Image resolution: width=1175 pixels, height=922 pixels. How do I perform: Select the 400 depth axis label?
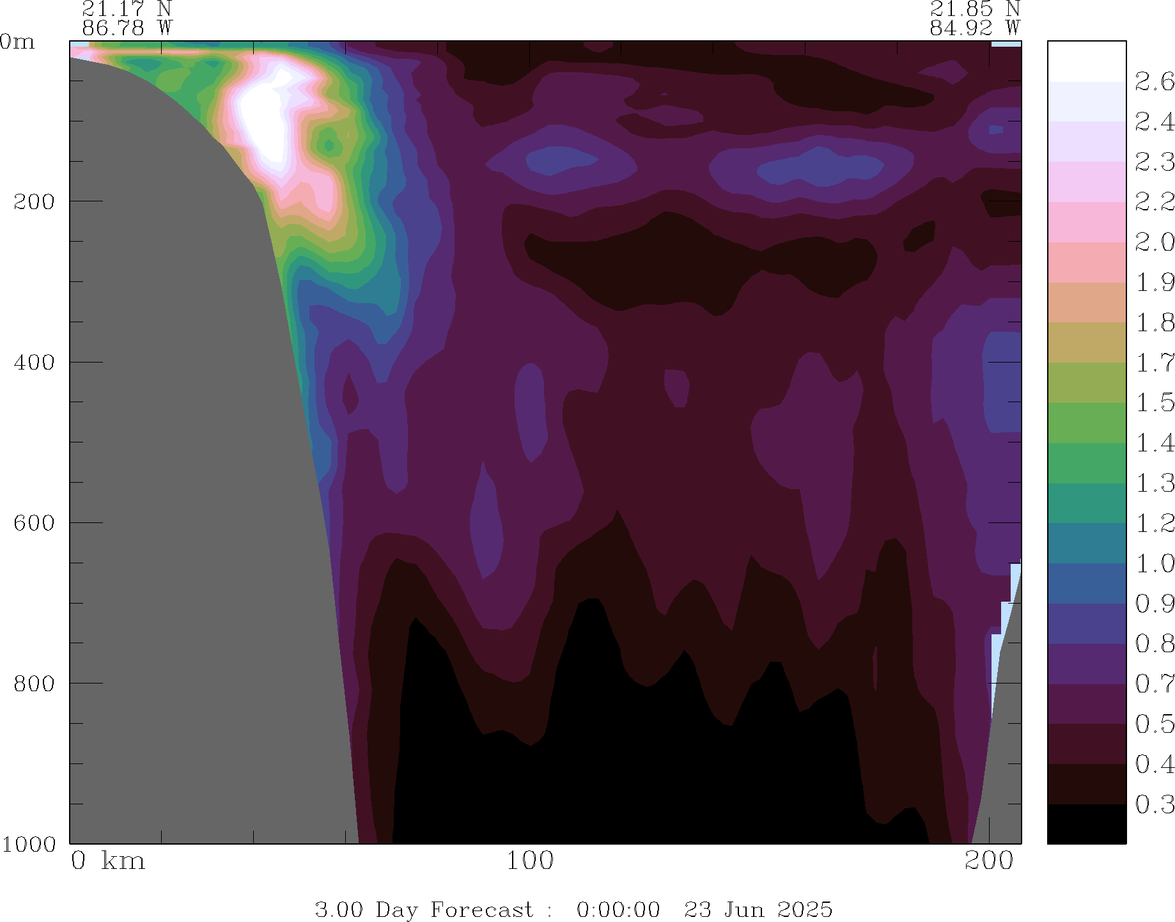(35, 363)
